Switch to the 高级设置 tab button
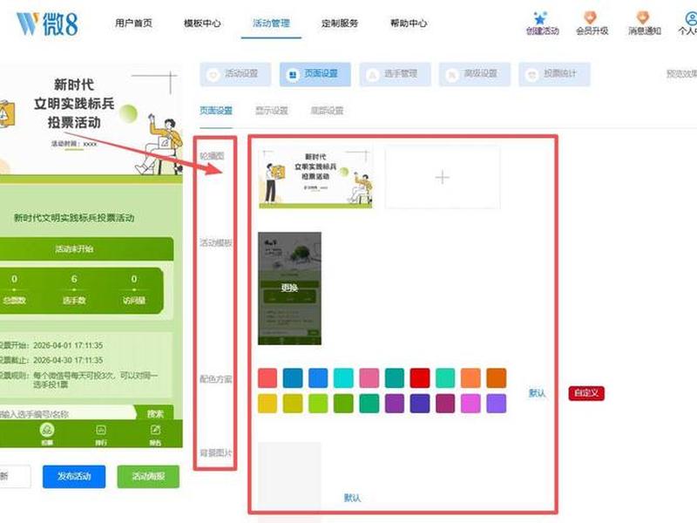The image size is (697, 523). click(x=475, y=74)
